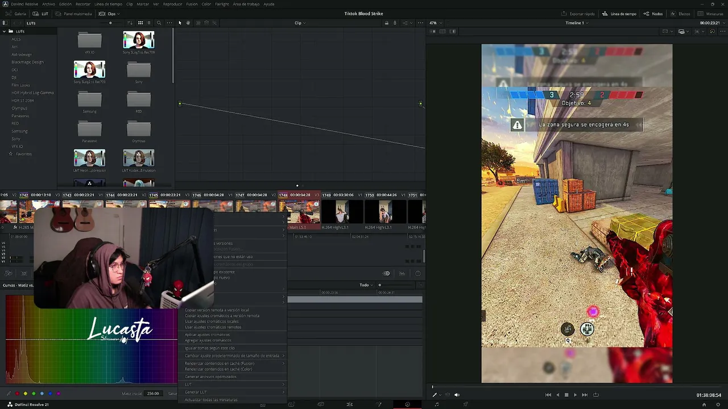Select the Film Looks LUT folder
Viewport: 728px width, 409px height.
20,85
